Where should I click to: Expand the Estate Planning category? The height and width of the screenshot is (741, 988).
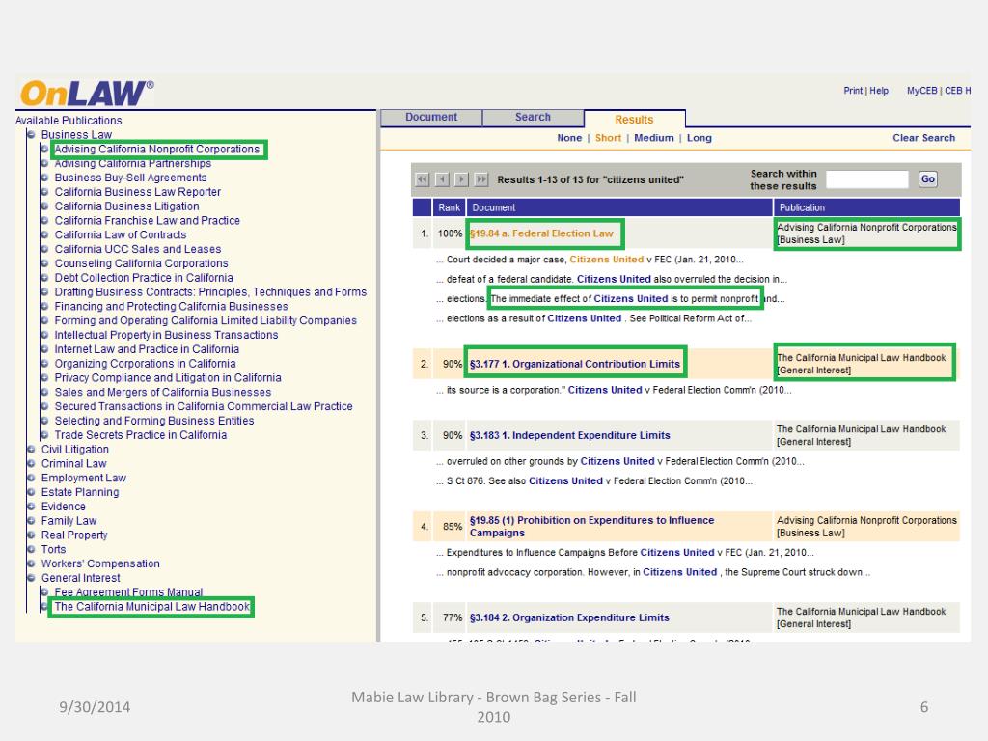point(31,492)
